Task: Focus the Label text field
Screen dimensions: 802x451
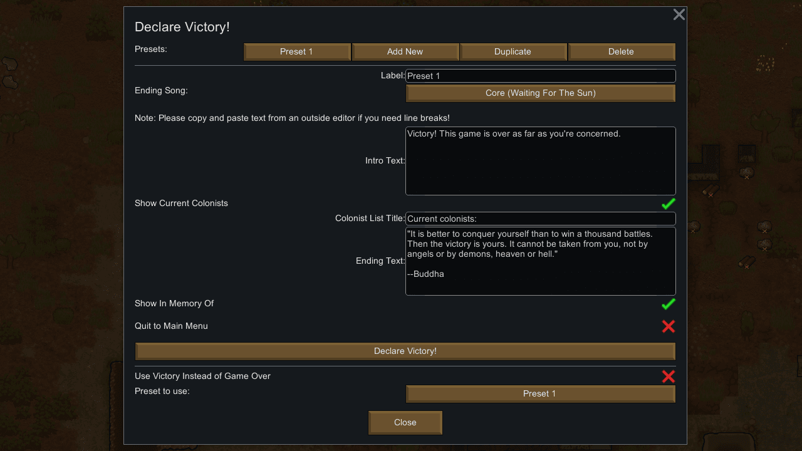Action: (541, 76)
